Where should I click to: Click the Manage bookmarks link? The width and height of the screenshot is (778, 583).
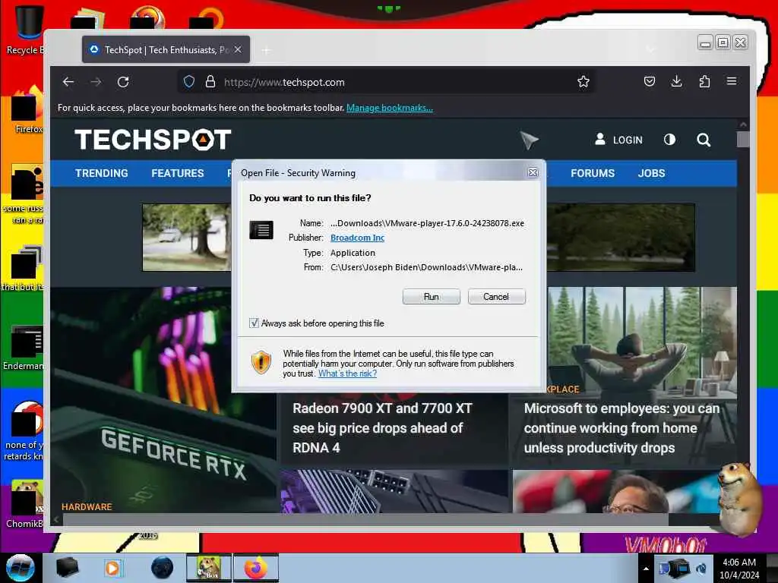(390, 108)
